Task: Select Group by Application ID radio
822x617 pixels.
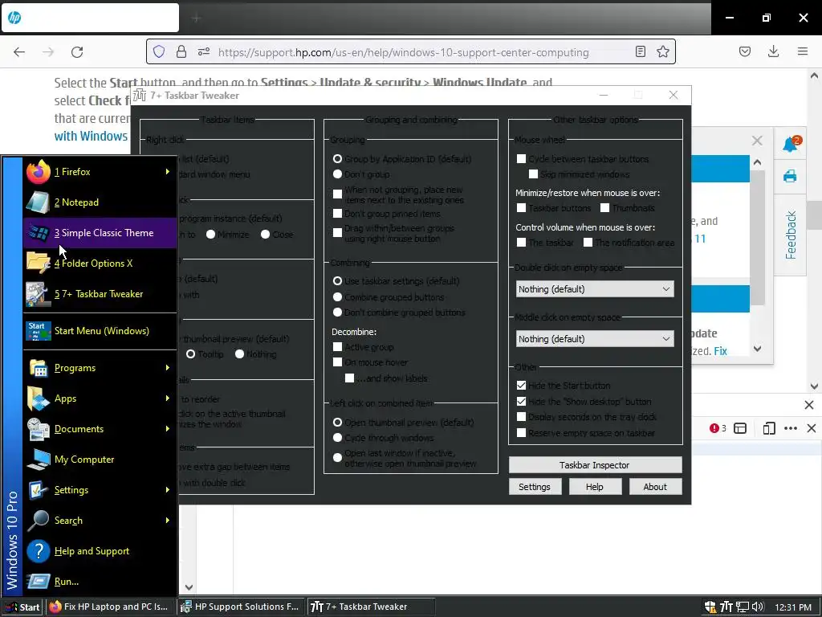Action: click(x=338, y=159)
